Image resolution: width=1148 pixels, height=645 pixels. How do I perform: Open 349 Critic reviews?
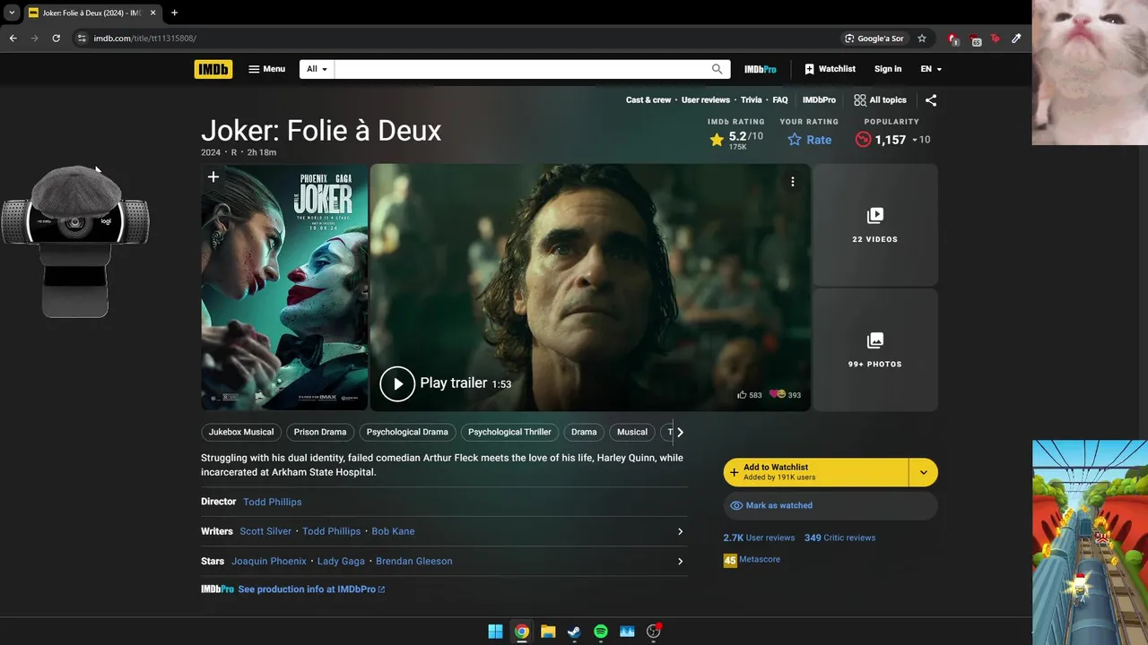(839, 537)
